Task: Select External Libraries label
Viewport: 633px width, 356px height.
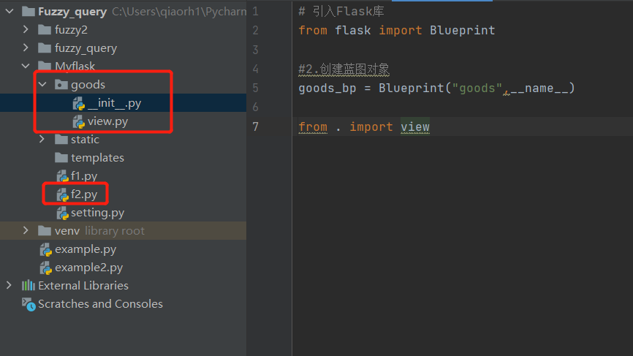Action: pyautogui.click(x=83, y=286)
